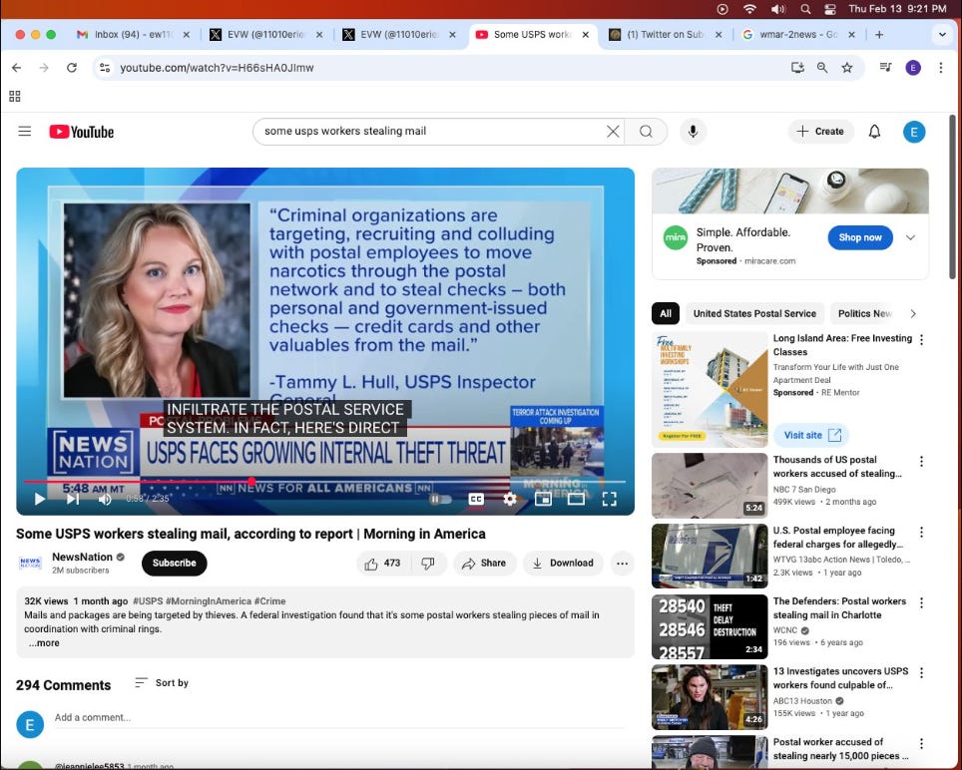Enter fullscreen video mode
The height and width of the screenshot is (770, 962).
pos(609,499)
